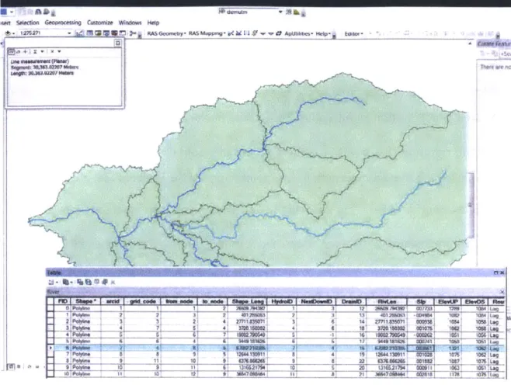Open the ArcToolbox window icon
The width and height of the screenshot is (511, 385).
114,33
